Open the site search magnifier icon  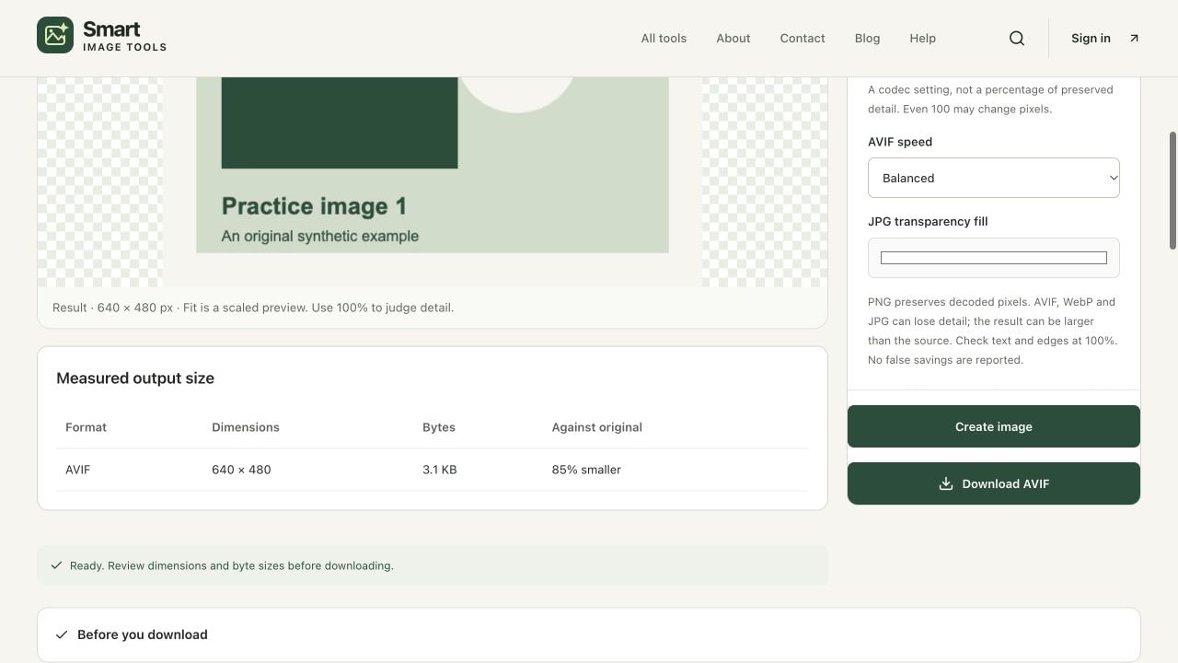click(x=1017, y=38)
